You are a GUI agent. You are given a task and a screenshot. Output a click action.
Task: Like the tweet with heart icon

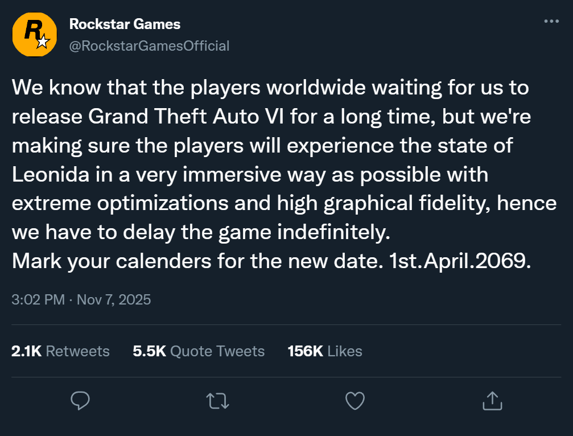(x=355, y=401)
